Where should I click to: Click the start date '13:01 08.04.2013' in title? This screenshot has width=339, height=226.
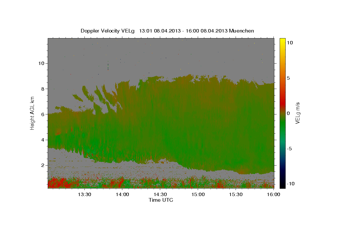tap(160, 31)
